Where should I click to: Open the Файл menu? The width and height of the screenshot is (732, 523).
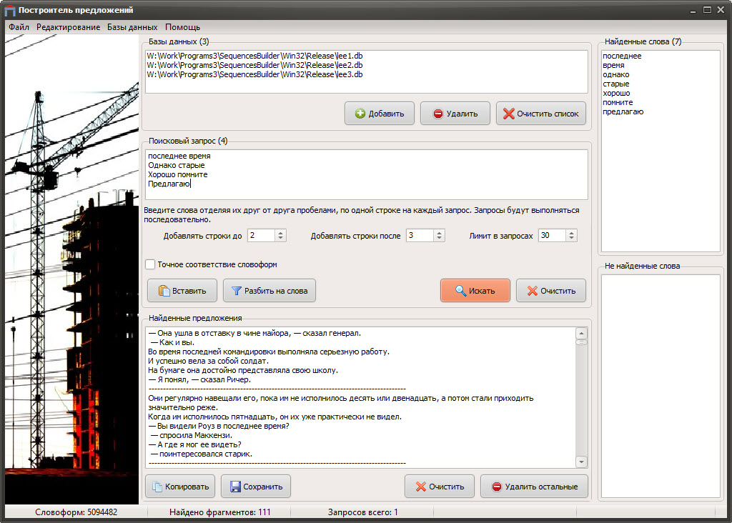coord(19,27)
